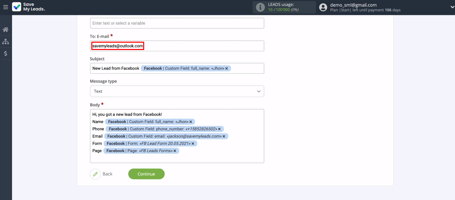
Task: Click the Plan payment days text
Action: [365, 10]
